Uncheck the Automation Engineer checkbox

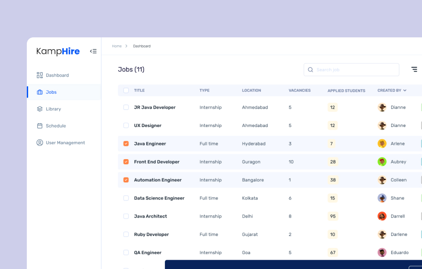[126, 180]
